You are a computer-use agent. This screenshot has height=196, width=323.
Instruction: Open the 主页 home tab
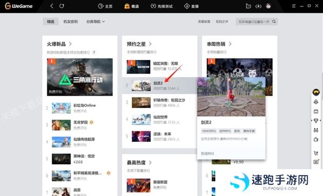tap(105, 6)
